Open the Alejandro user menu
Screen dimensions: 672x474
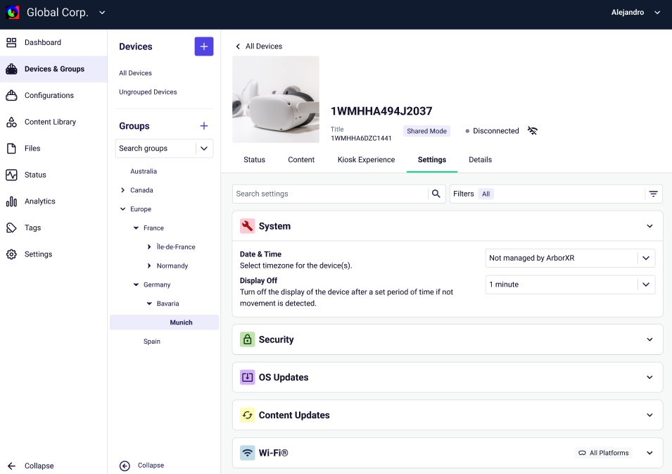(x=635, y=13)
